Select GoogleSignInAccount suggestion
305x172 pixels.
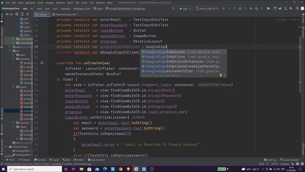coord(183,52)
